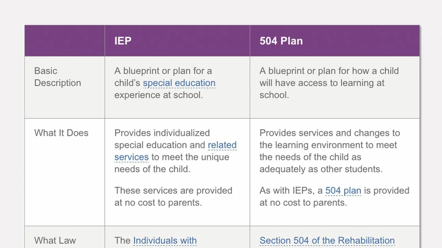Click the 'experience at school.' text line
Viewport: 442px width, 248px height.
tap(159, 95)
